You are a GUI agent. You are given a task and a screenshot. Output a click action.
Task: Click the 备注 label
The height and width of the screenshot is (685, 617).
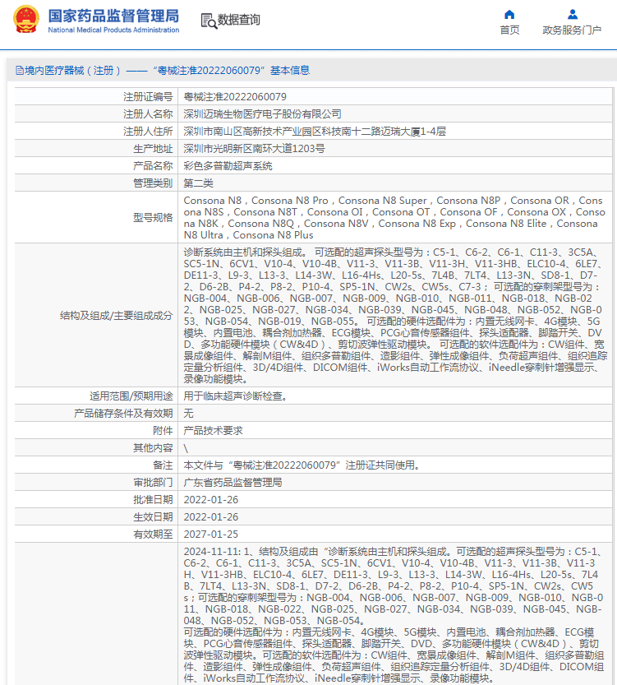(x=163, y=465)
